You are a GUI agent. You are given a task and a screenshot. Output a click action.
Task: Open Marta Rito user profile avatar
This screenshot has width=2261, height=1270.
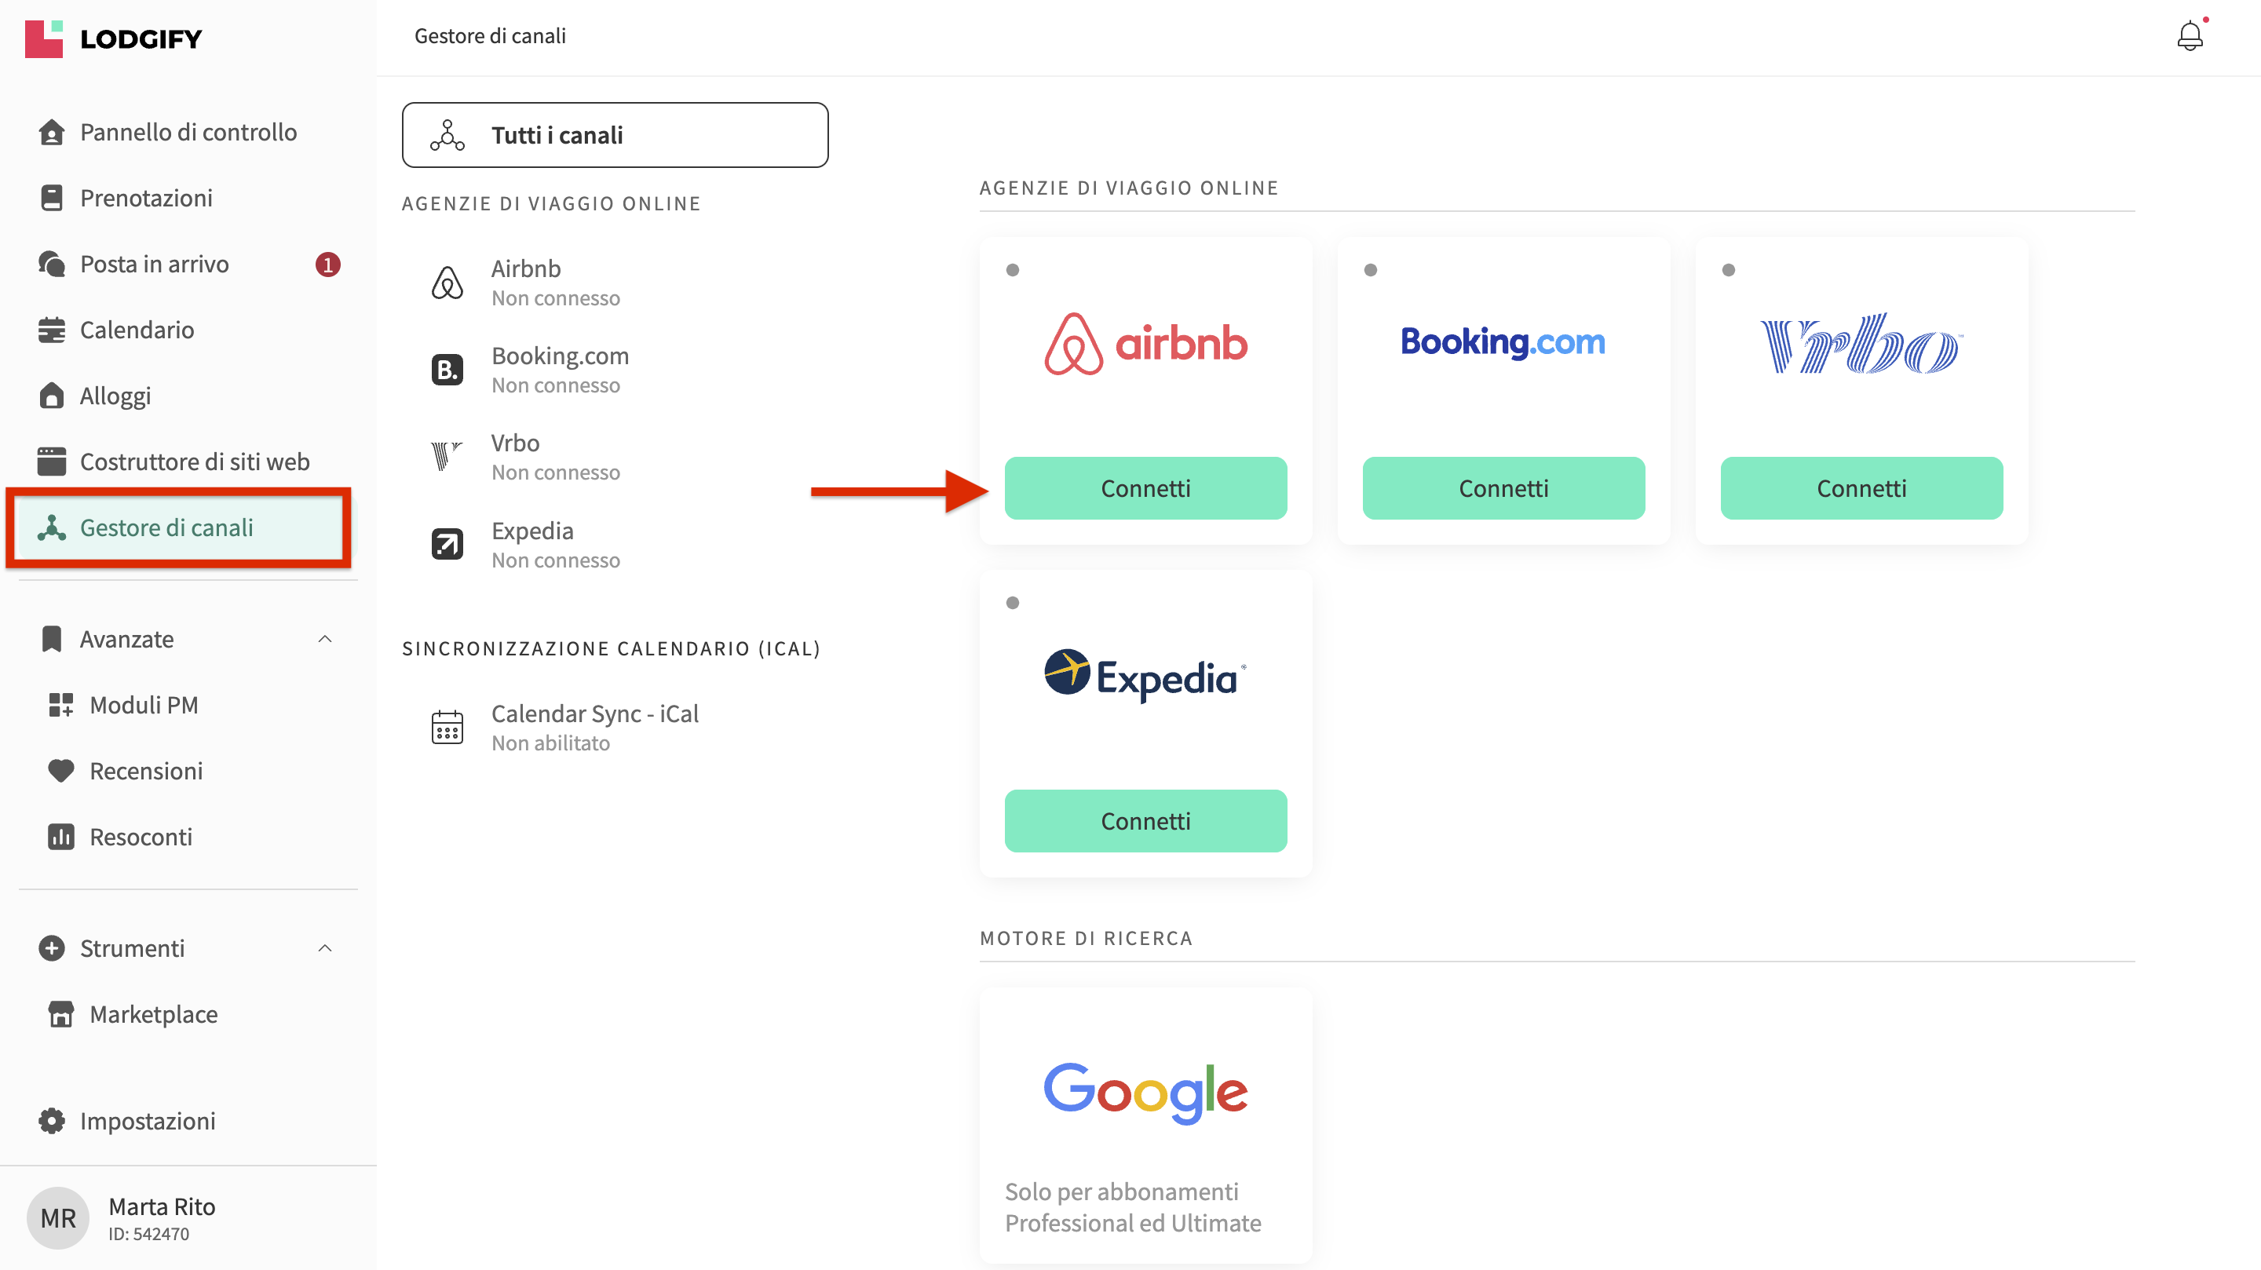pyautogui.click(x=58, y=1218)
